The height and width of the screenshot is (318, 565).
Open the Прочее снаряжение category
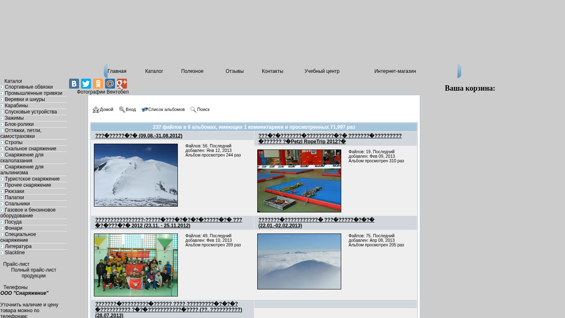click(28, 185)
